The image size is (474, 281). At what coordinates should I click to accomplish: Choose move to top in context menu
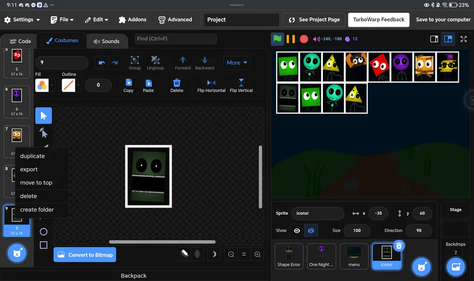[x=42, y=183]
